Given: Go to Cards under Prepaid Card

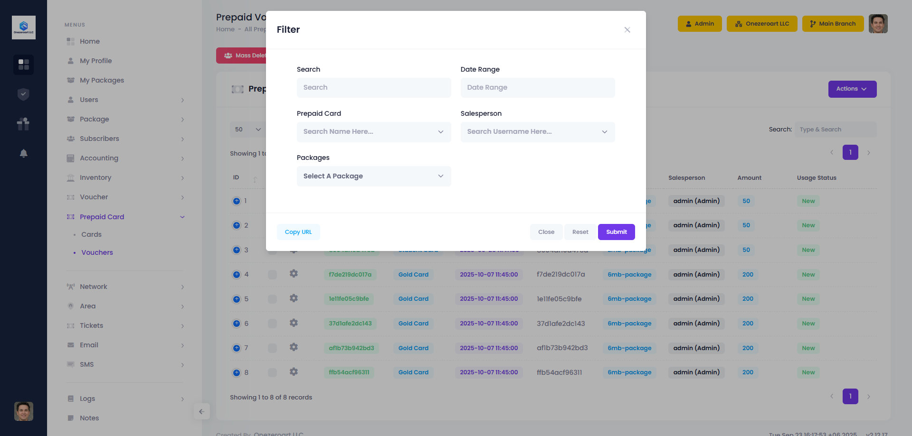Looking at the screenshot, I should point(91,234).
